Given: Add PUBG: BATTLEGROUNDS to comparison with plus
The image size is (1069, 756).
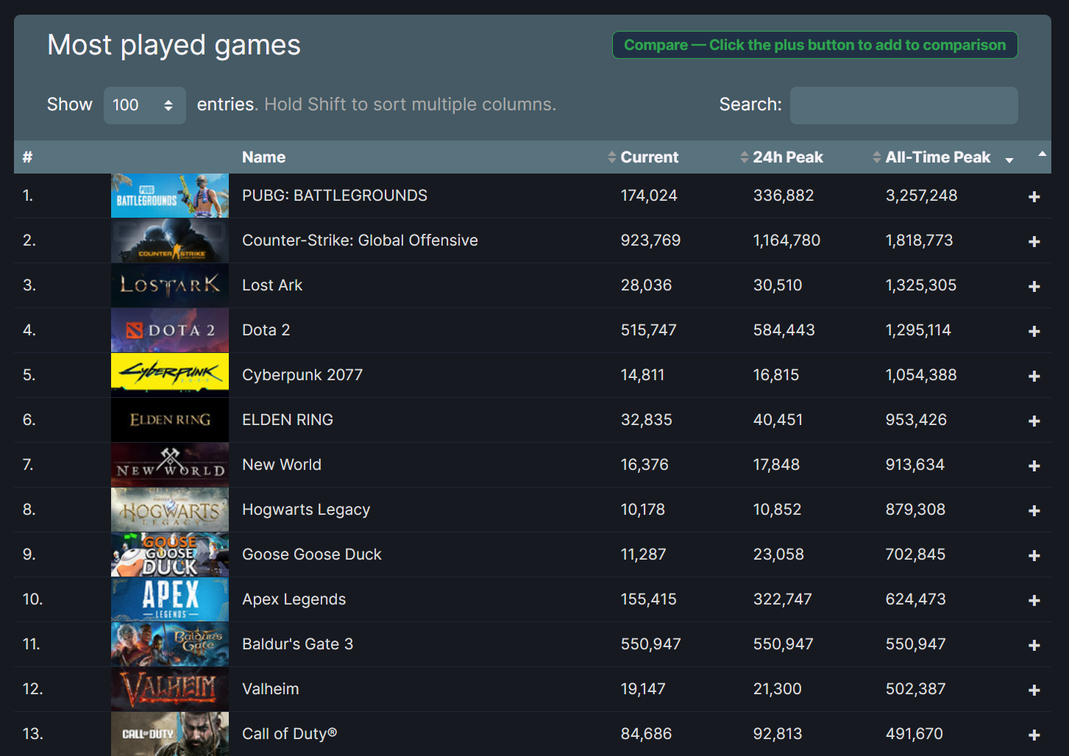Looking at the screenshot, I should pyautogui.click(x=1034, y=196).
